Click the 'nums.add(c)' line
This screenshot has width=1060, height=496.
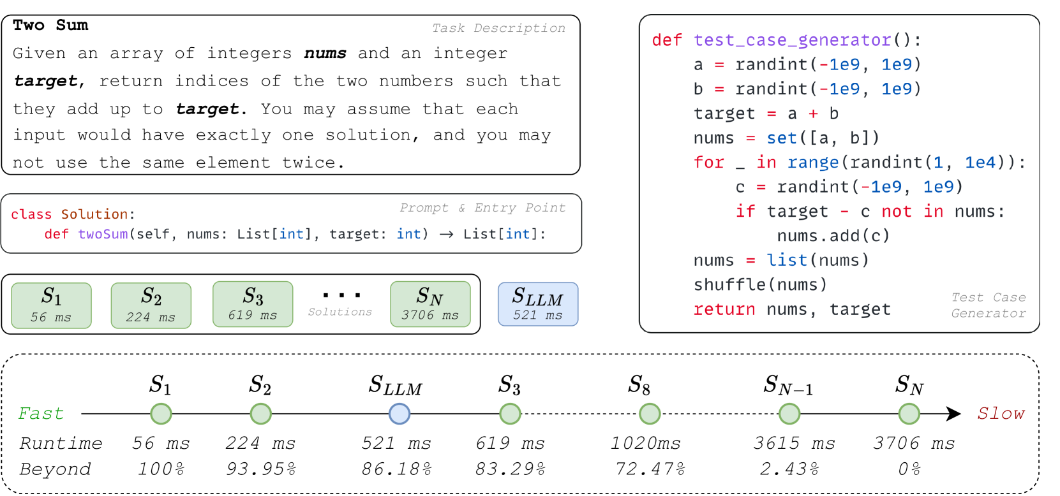click(833, 236)
